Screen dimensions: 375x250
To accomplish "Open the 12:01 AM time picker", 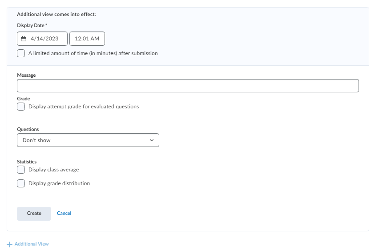I will pos(87,39).
